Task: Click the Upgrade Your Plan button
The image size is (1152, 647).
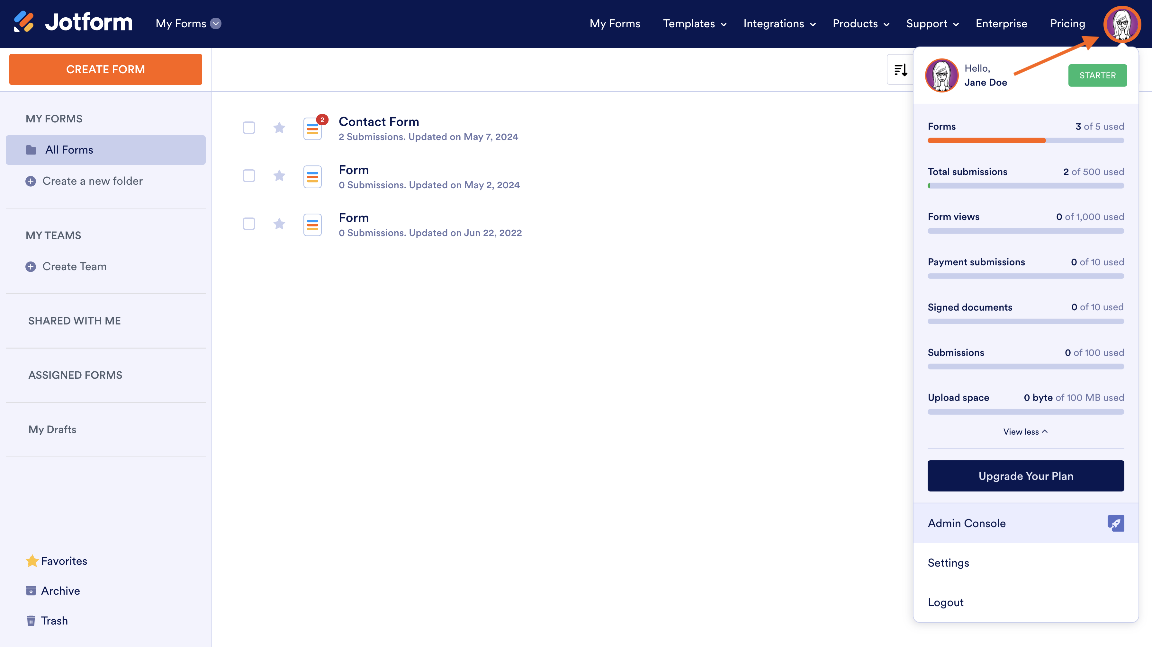Action: [x=1025, y=476]
